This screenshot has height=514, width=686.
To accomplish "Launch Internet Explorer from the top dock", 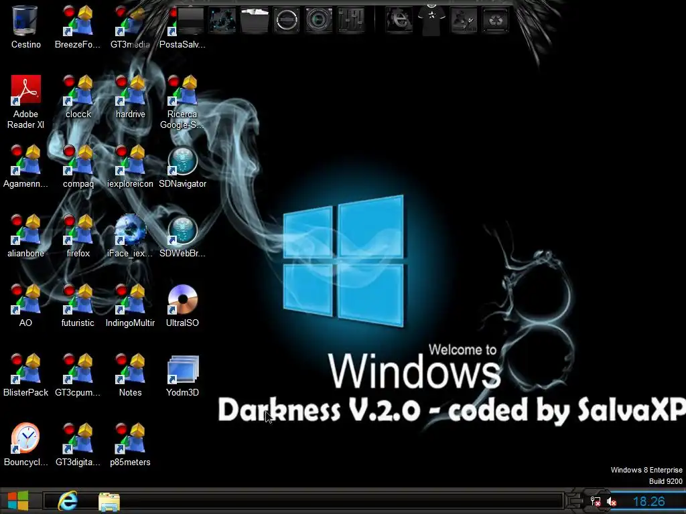I will pyautogui.click(x=399, y=19).
